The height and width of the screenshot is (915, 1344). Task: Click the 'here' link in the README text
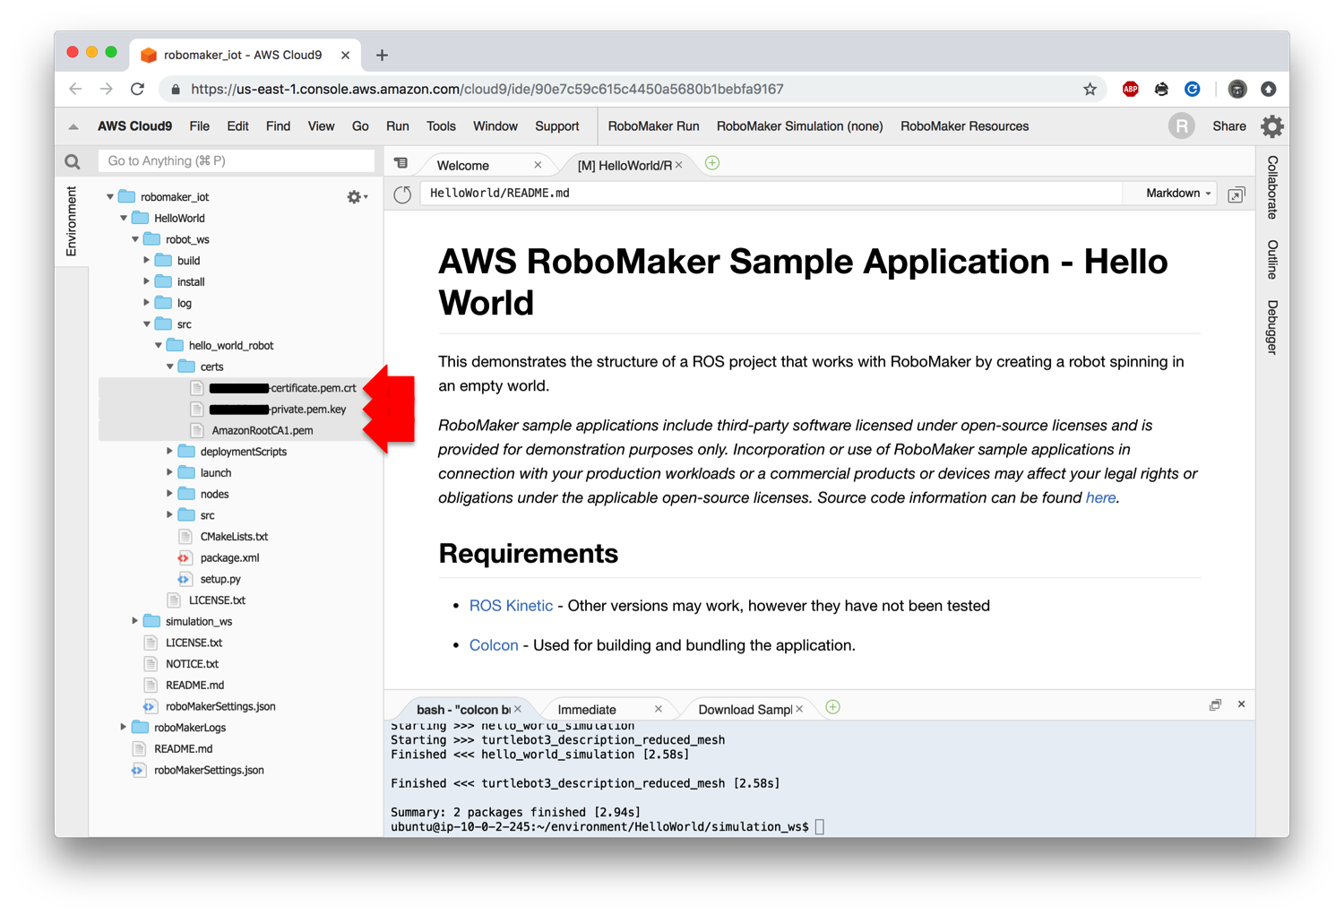[1100, 497]
